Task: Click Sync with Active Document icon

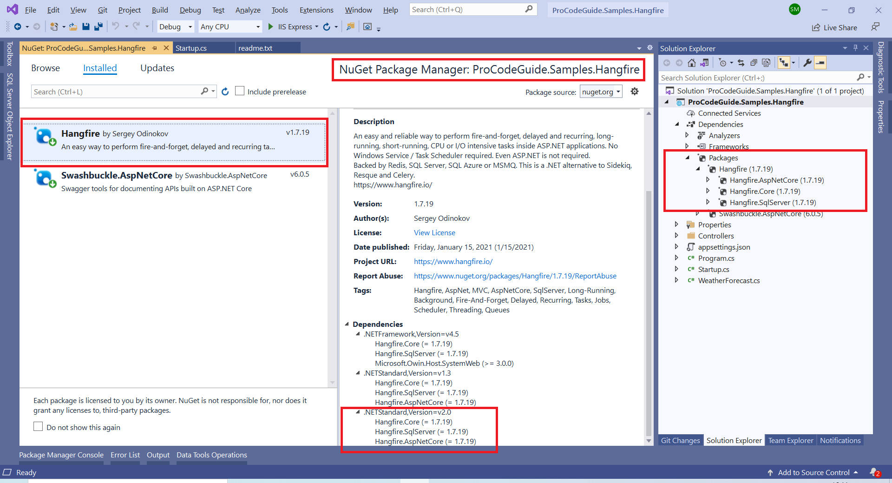Action: coord(741,63)
